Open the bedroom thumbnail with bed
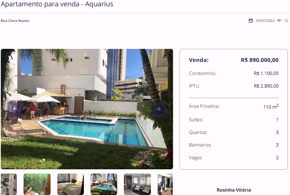Viewport: 290px width, 195px height. pyautogui.click(x=70, y=184)
